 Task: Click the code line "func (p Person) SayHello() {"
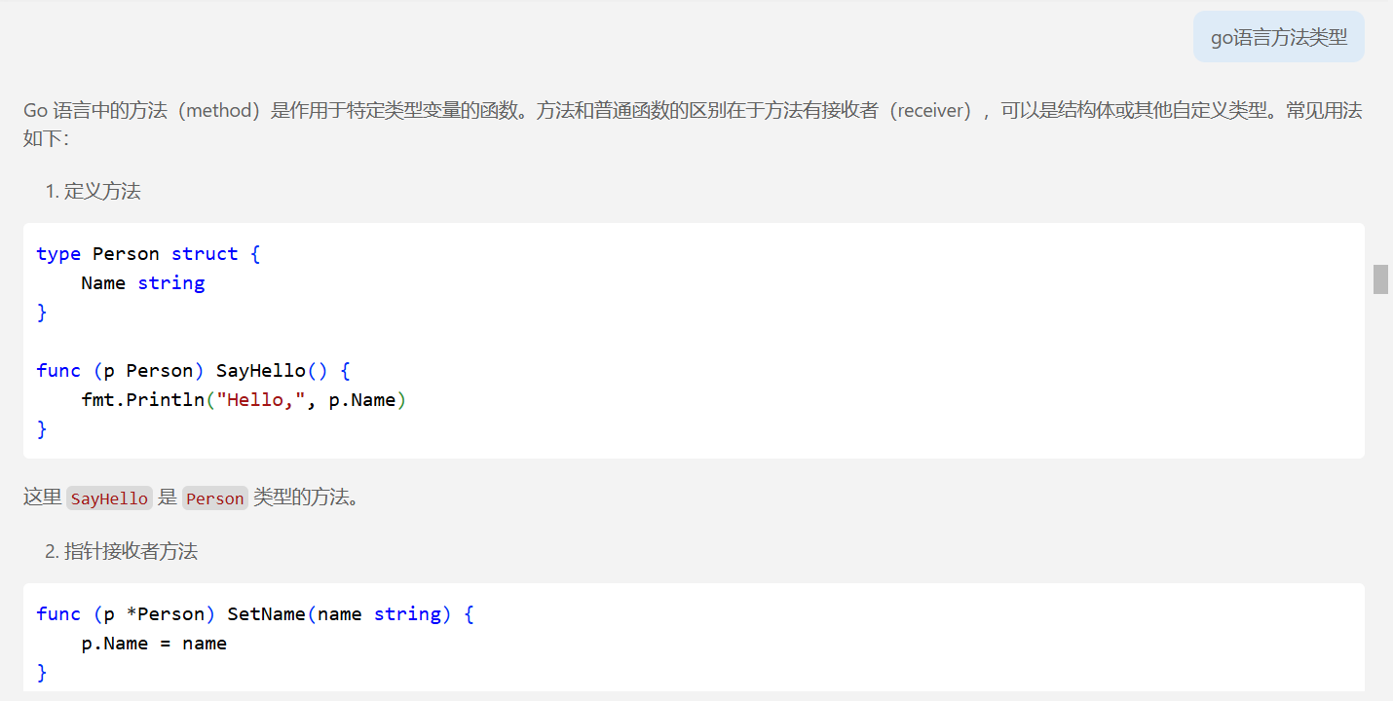(193, 371)
